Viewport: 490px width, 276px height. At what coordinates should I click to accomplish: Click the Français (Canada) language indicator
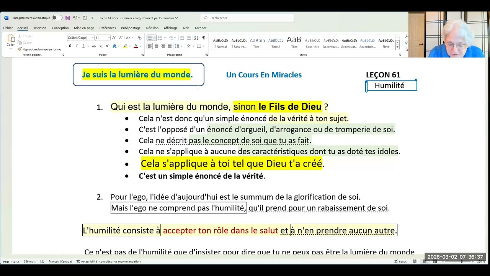[x=60, y=261]
